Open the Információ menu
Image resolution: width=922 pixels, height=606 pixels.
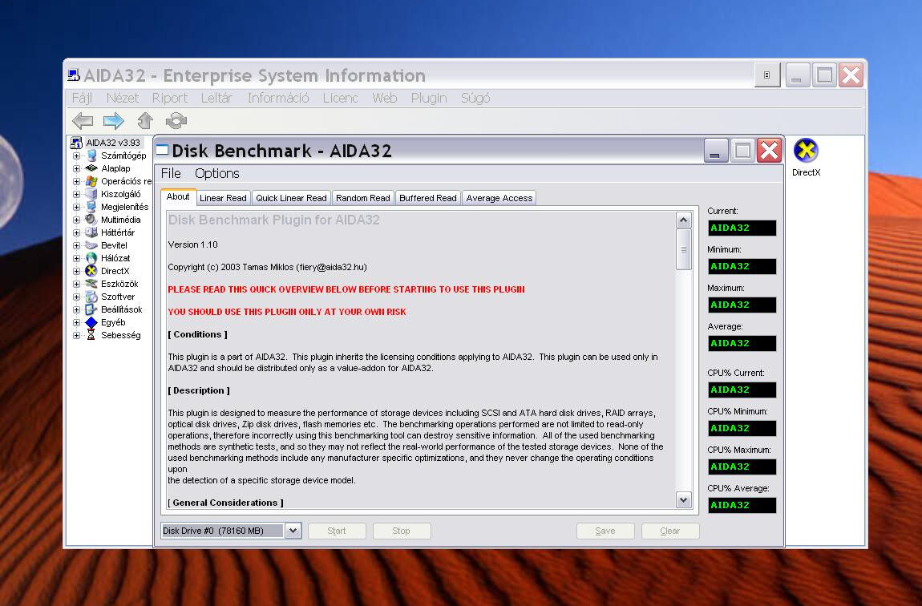click(x=278, y=98)
